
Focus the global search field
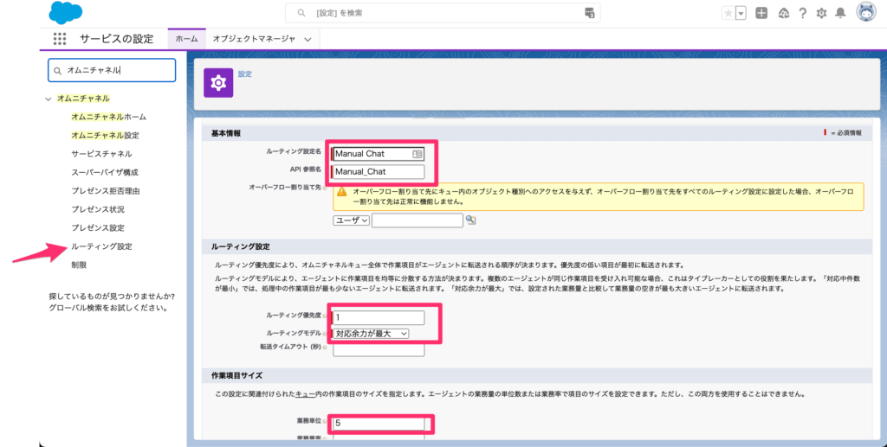(443, 13)
